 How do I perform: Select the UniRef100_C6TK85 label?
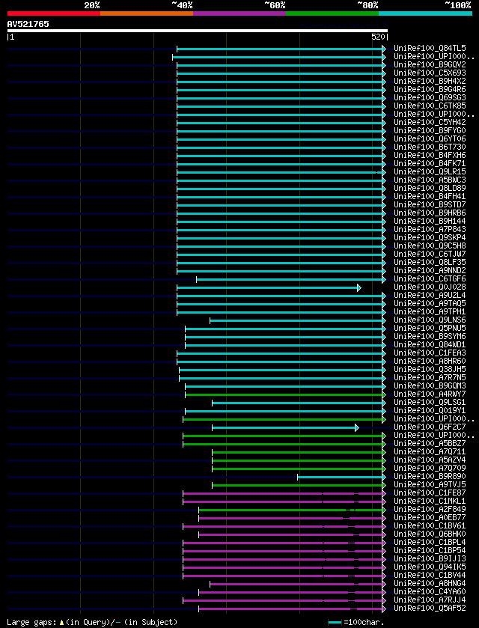[430, 106]
